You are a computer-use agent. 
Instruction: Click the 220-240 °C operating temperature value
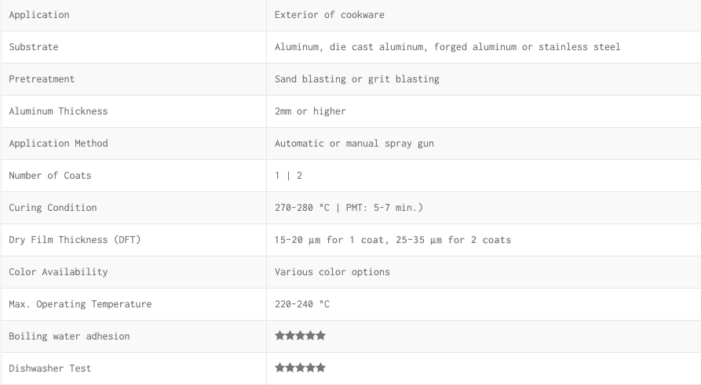point(302,304)
